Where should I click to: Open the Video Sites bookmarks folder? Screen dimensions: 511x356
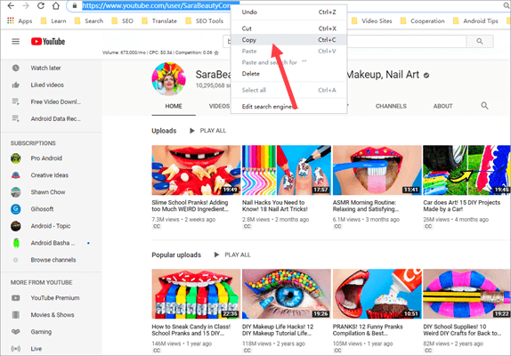click(372, 20)
